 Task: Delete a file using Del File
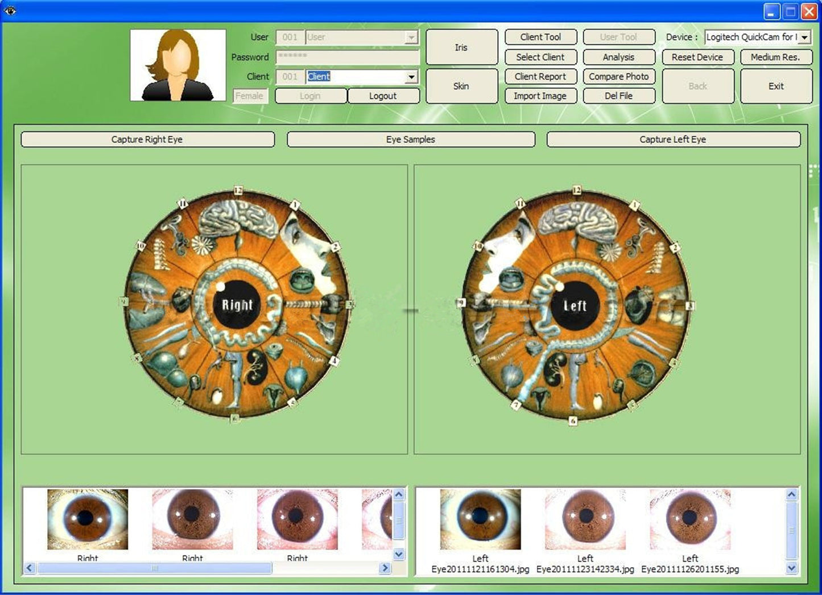point(619,96)
